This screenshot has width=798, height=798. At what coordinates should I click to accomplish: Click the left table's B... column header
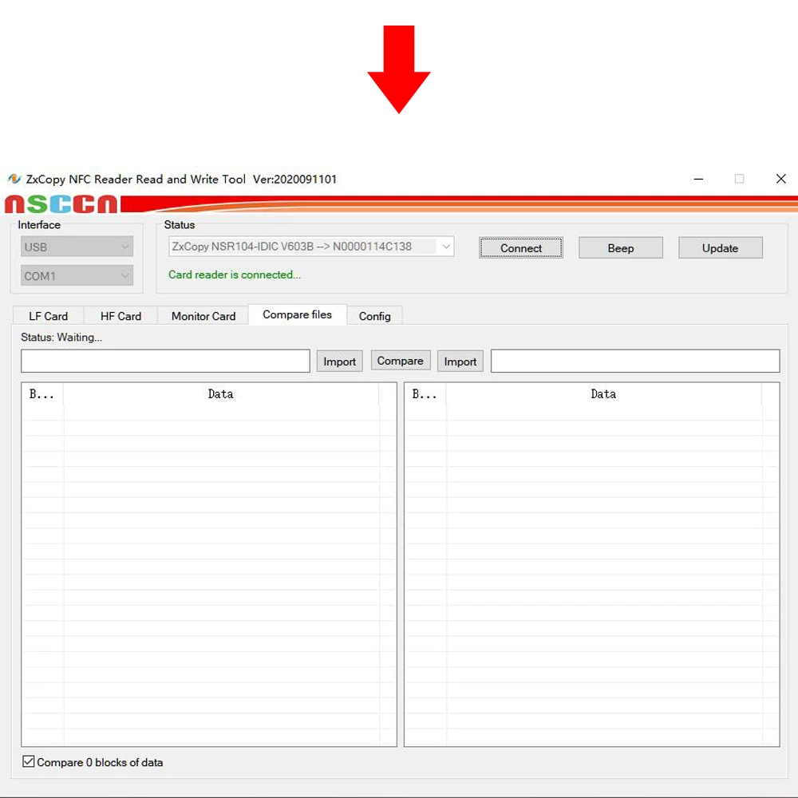coord(42,394)
